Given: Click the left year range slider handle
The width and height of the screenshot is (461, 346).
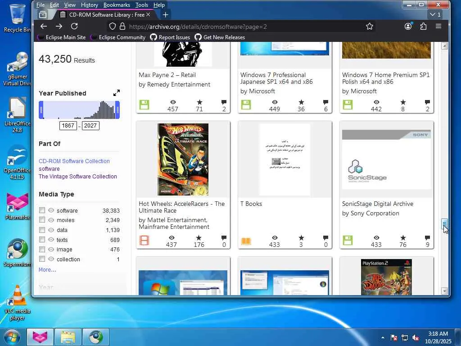Looking at the screenshot, I should click(x=41, y=110).
